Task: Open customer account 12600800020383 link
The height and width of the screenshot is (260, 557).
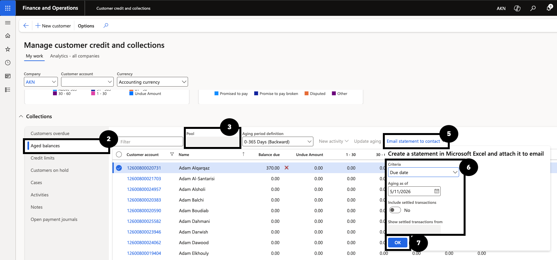Action: [144, 200]
